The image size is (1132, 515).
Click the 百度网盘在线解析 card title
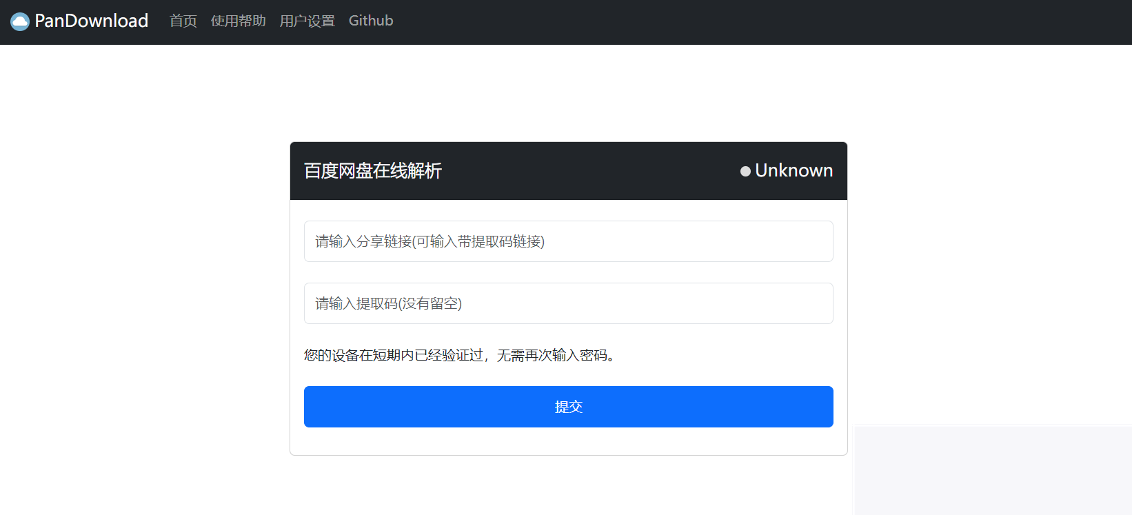pos(372,170)
